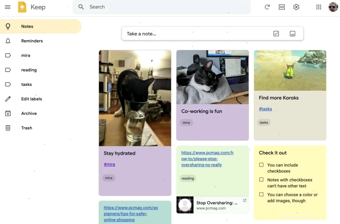This screenshot has width=340, height=224.
Task: Click the reading label chip
Action: 188,178
